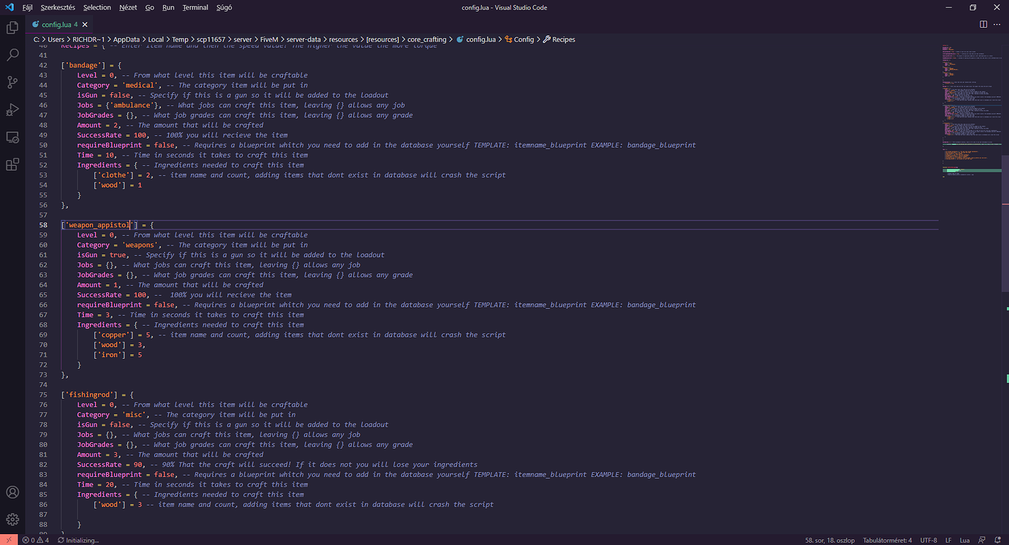This screenshot has width=1009, height=545.
Task: Change the UTF-8 encoding setting
Action: point(927,540)
